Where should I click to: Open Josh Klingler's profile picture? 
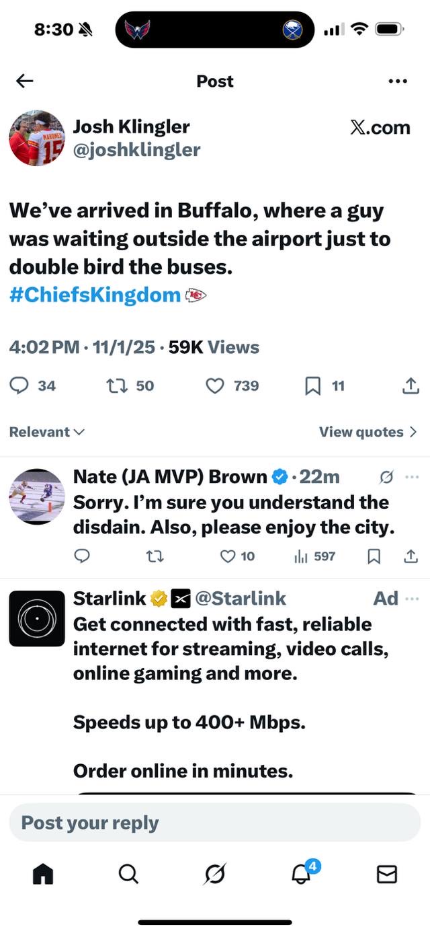click(x=37, y=138)
